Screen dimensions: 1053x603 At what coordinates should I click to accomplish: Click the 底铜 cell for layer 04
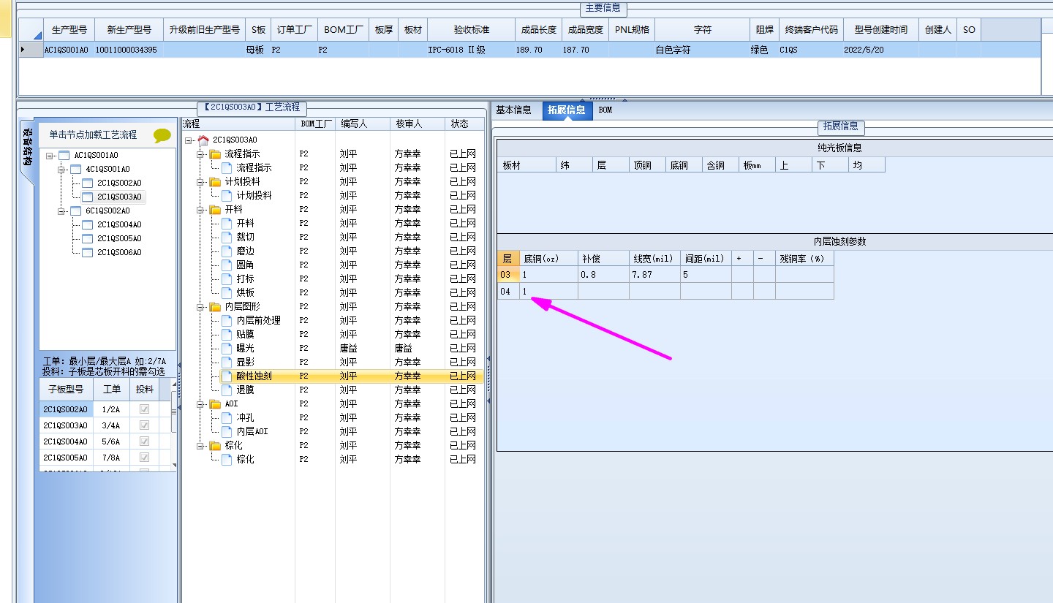click(548, 292)
